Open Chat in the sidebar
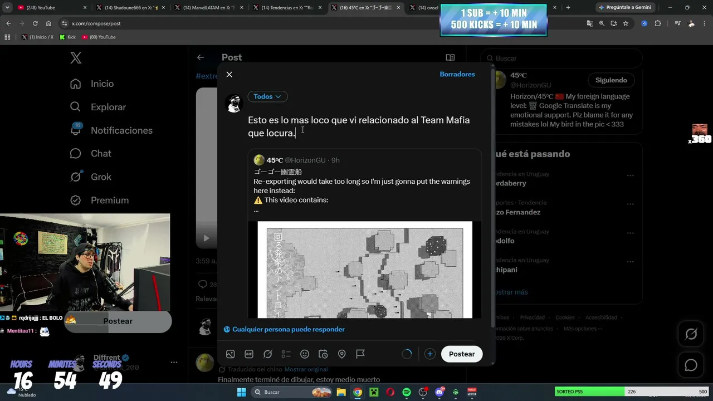This screenshot has height=401, width=713. click(90, 154)
